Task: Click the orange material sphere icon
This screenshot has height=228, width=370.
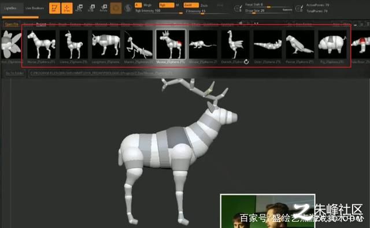Action: tap(116, 8)
